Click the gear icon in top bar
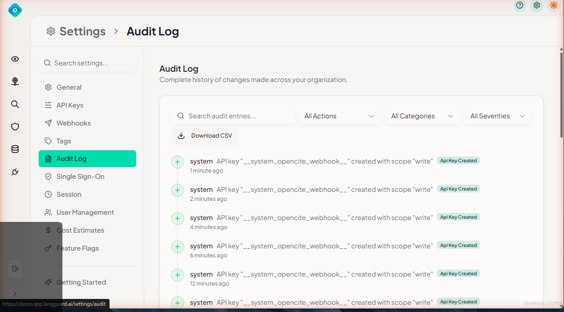The image size is (564, 312). click(537, 5)
